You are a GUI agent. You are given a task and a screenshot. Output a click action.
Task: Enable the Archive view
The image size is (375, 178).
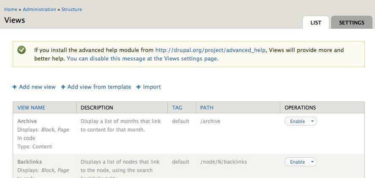(x=297, y=121)
